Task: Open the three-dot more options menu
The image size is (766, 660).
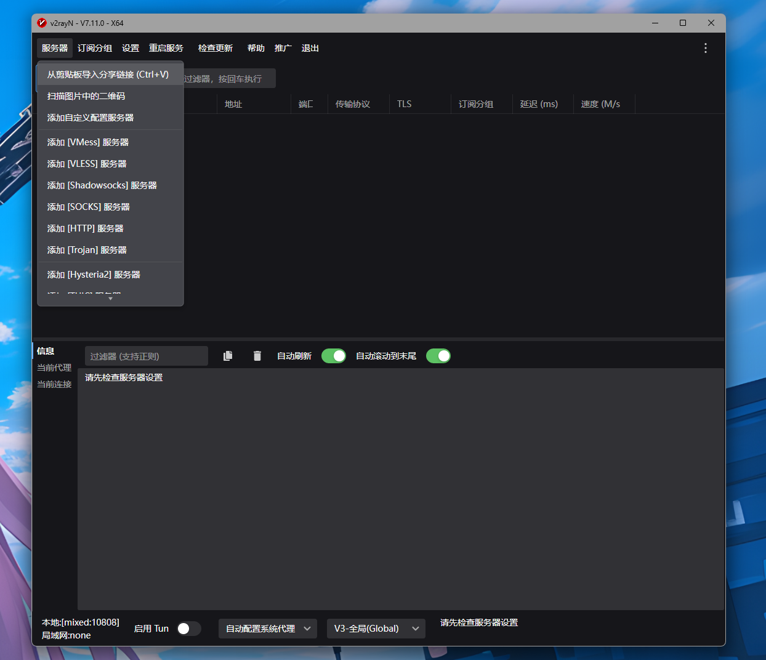Action: 706,48
